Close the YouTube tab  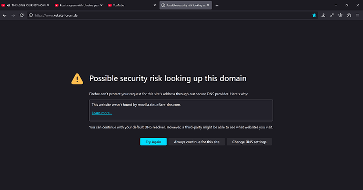point(155,5)
